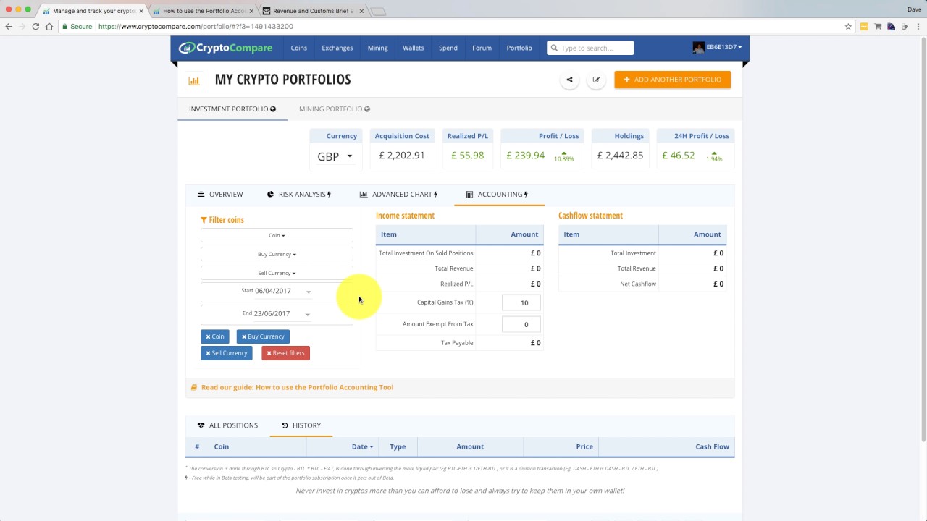Click the Reset filters button

tap(285, 353)
